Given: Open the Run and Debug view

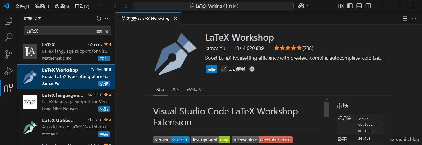Looking at the screenshot, I should point(8,71).
